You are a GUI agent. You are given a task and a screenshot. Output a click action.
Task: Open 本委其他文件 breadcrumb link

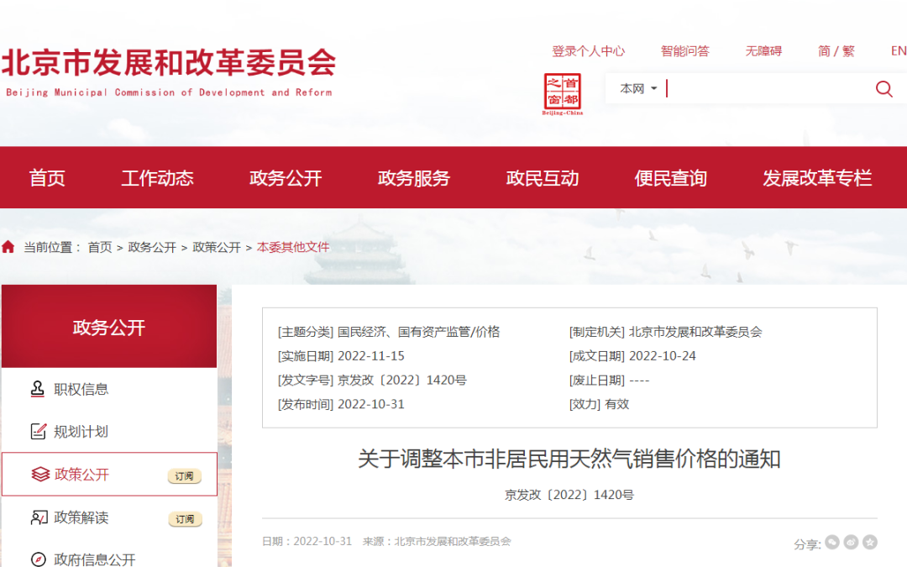(293, 247)
